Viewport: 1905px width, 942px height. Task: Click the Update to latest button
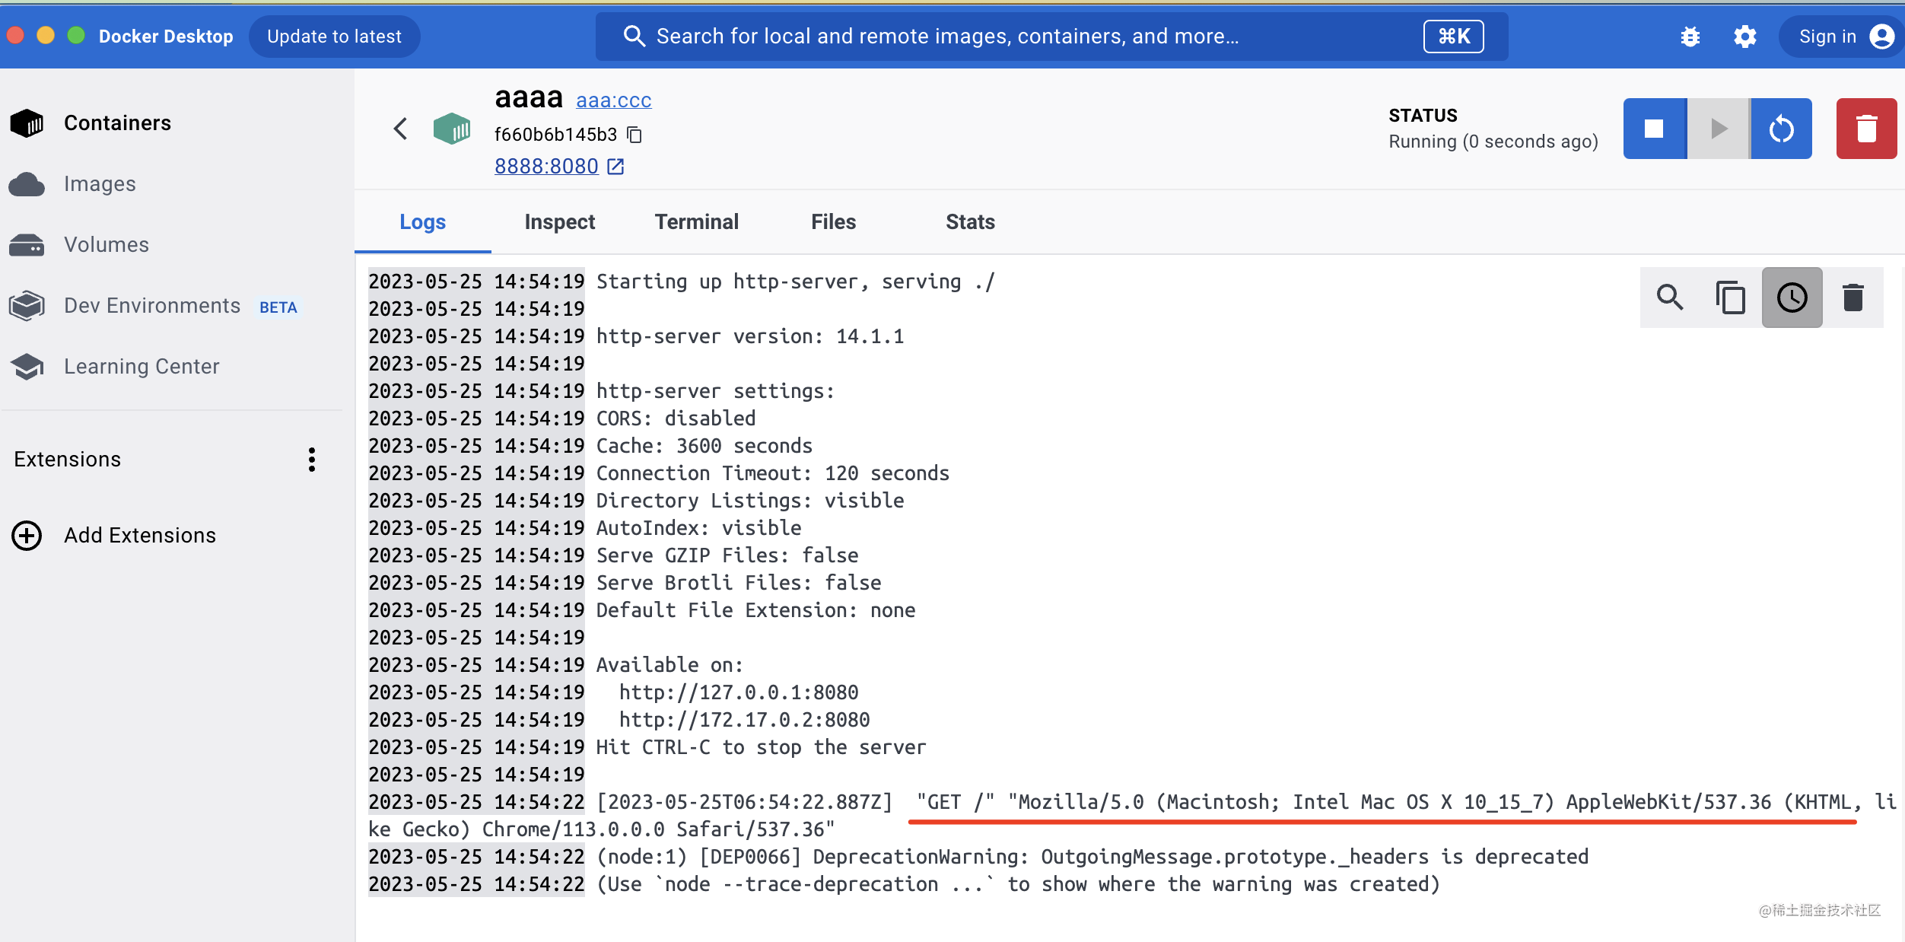click(x=334, y=37)
